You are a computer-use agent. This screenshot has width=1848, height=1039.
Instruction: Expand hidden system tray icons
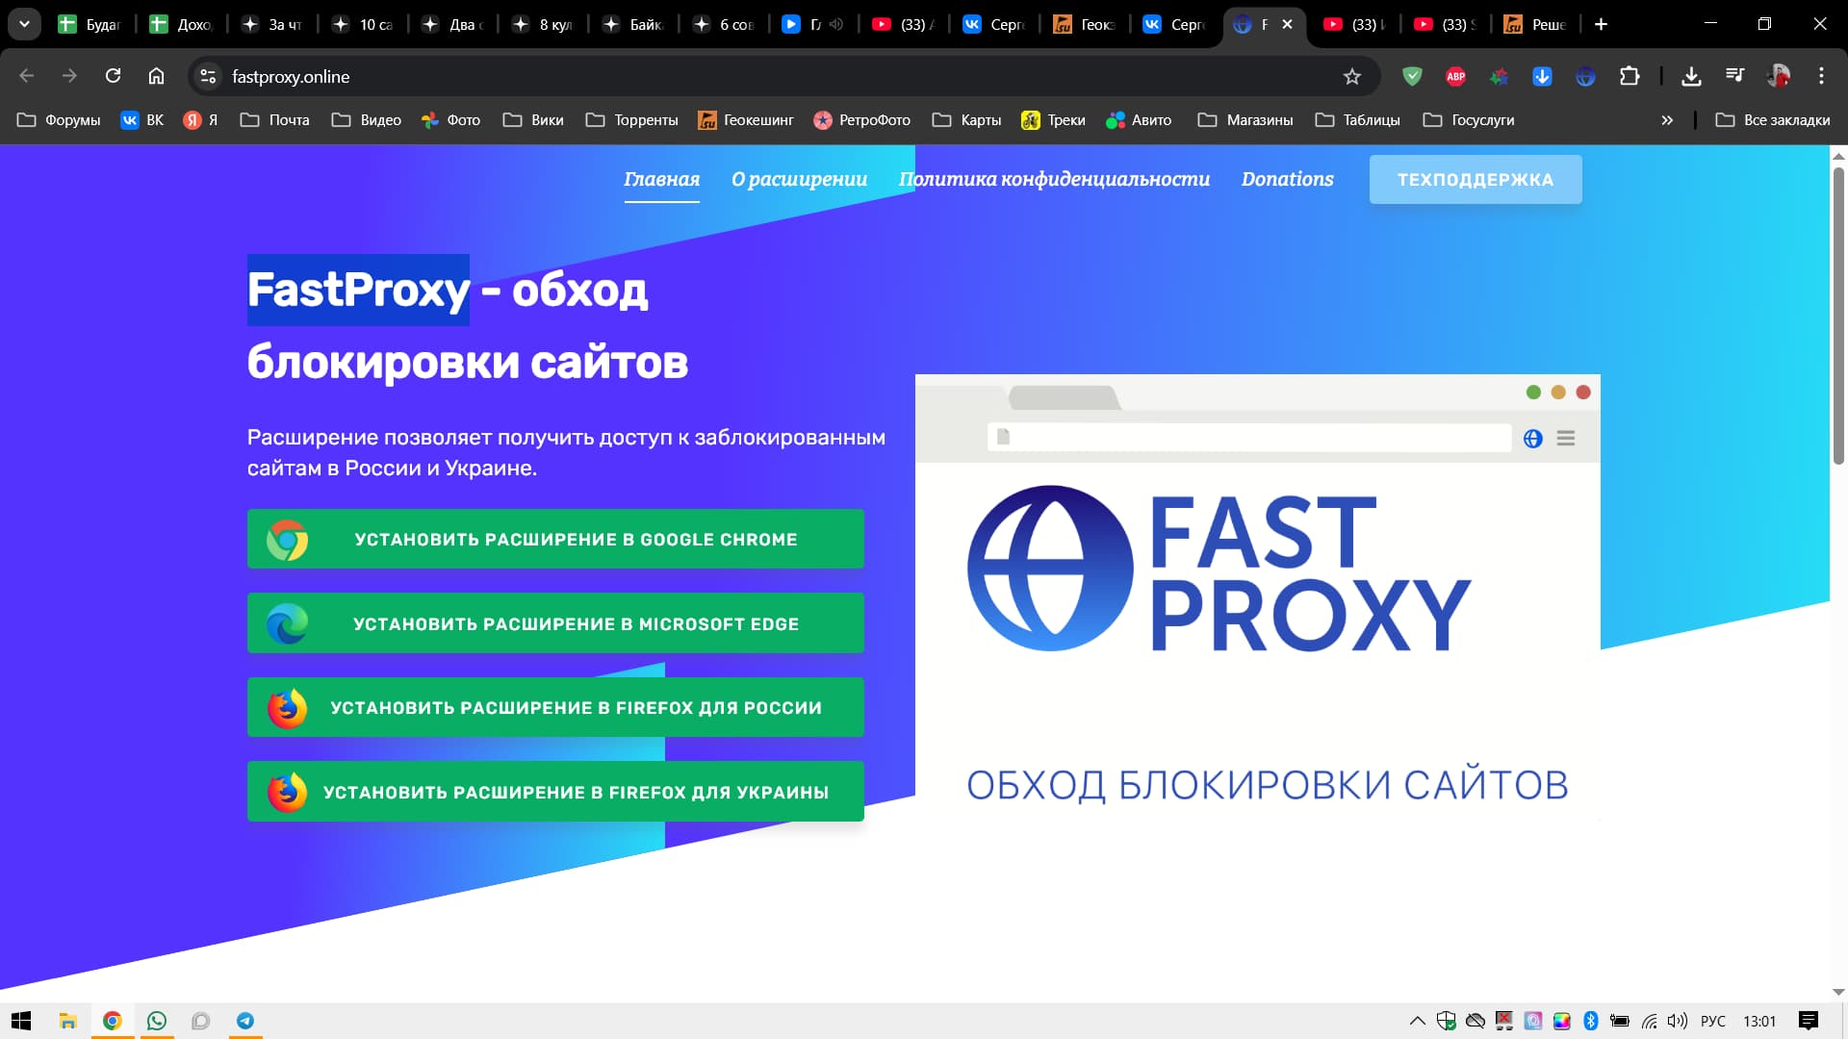point(1417,1021)
